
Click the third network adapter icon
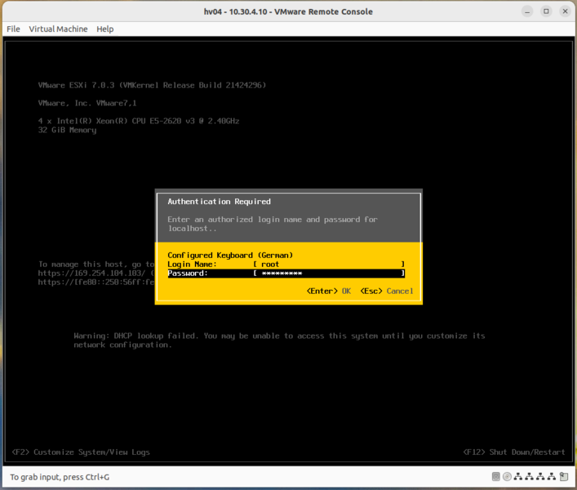[x=541, y=477]
